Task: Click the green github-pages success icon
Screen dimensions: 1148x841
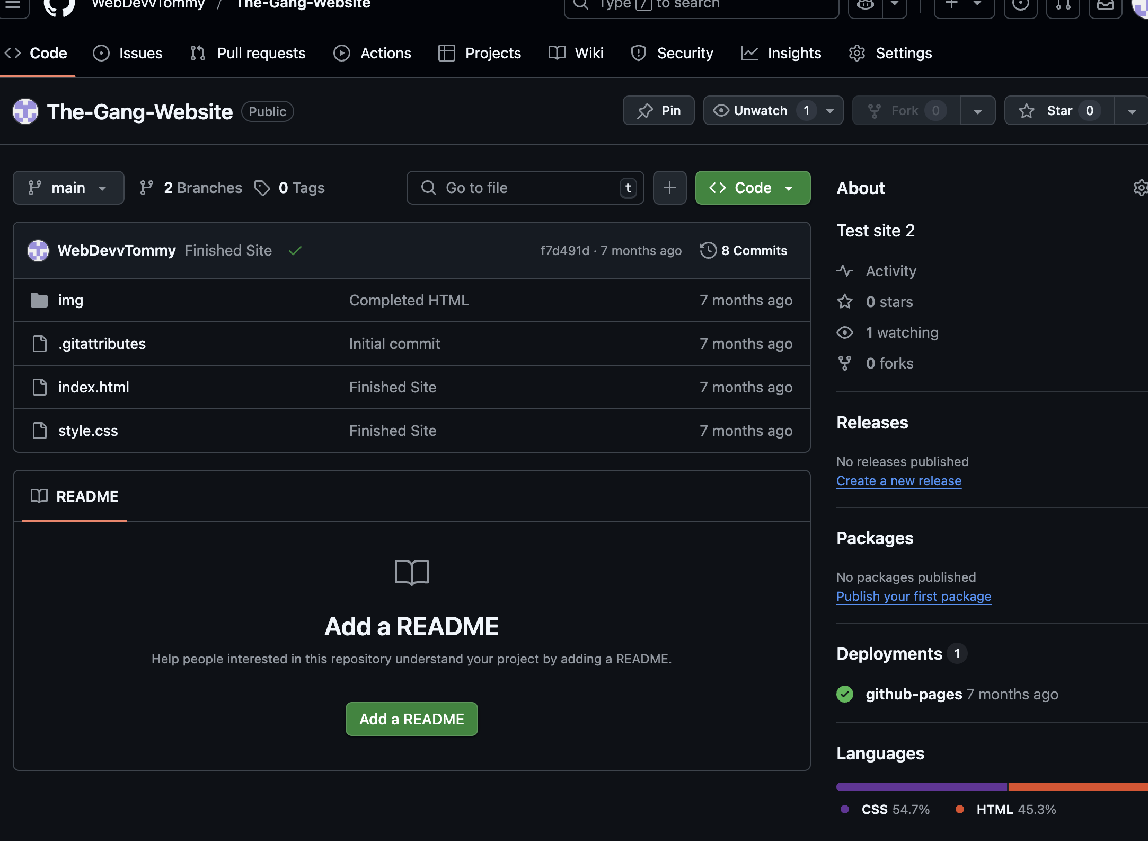Action: coord(845,694)
